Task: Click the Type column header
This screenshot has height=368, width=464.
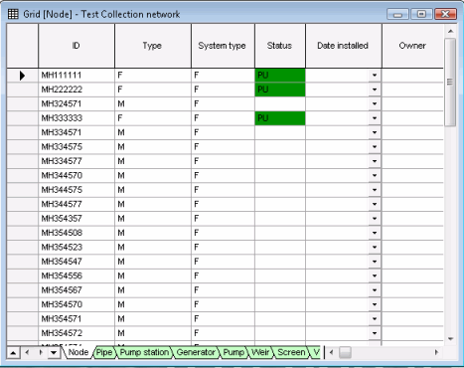Action: click(x=153, y=46)
